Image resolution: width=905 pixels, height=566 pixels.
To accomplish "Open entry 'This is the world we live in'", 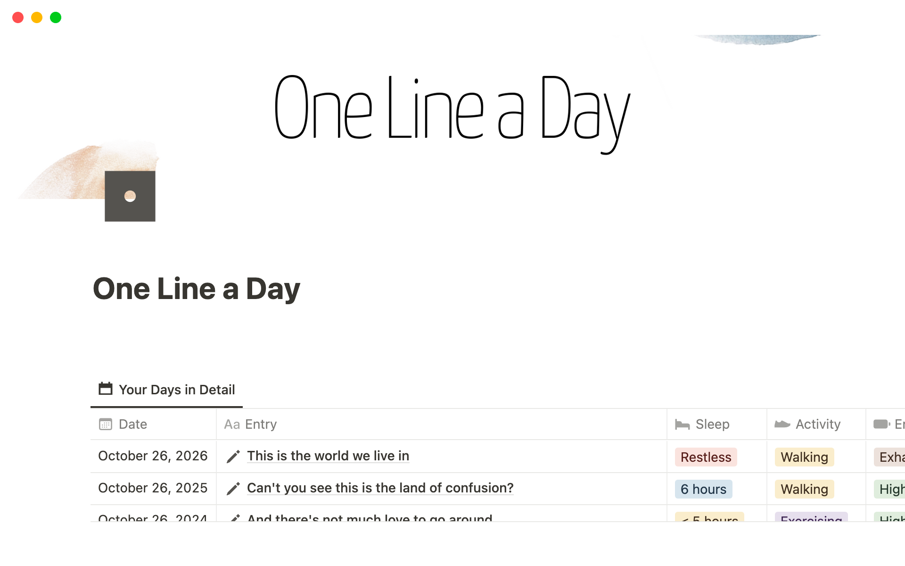I will [x=328, y=456].
